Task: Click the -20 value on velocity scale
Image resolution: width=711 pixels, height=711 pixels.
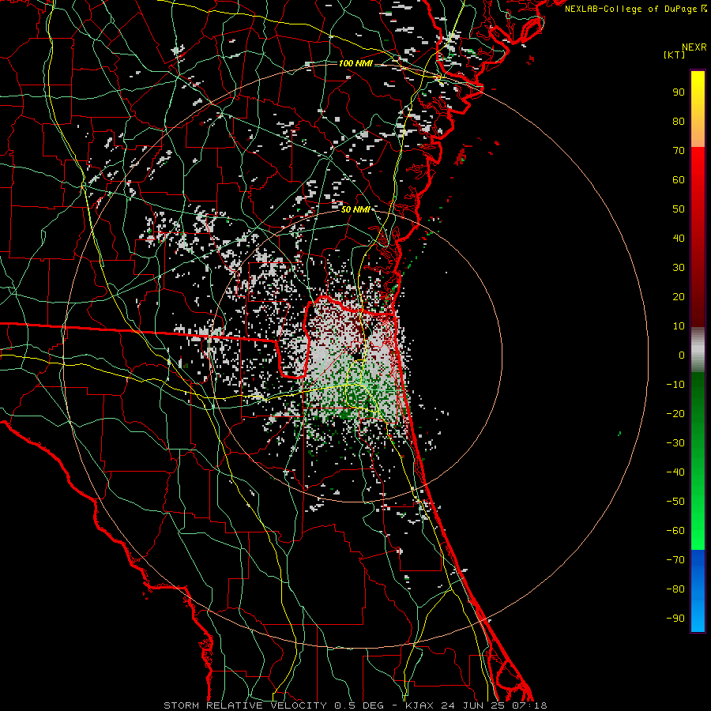Action: pyautogui.click(x=675, y=414)
